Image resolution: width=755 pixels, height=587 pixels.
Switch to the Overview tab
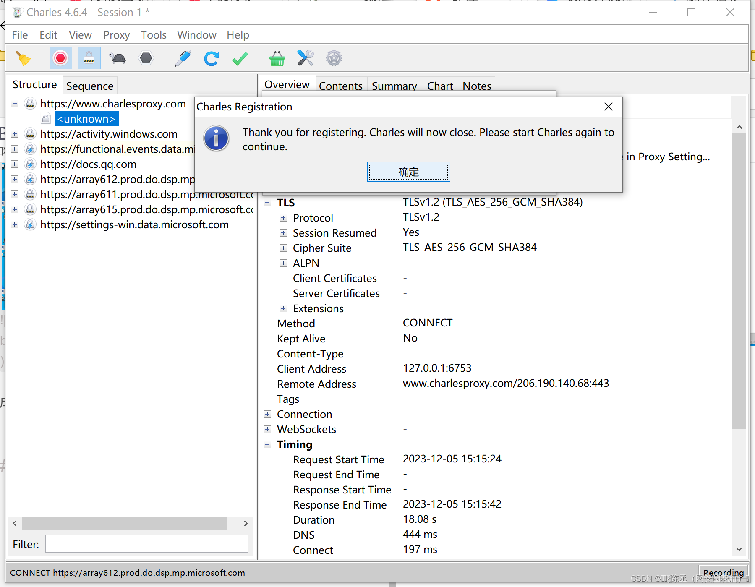pyautogui.click(x=287, y=85)
